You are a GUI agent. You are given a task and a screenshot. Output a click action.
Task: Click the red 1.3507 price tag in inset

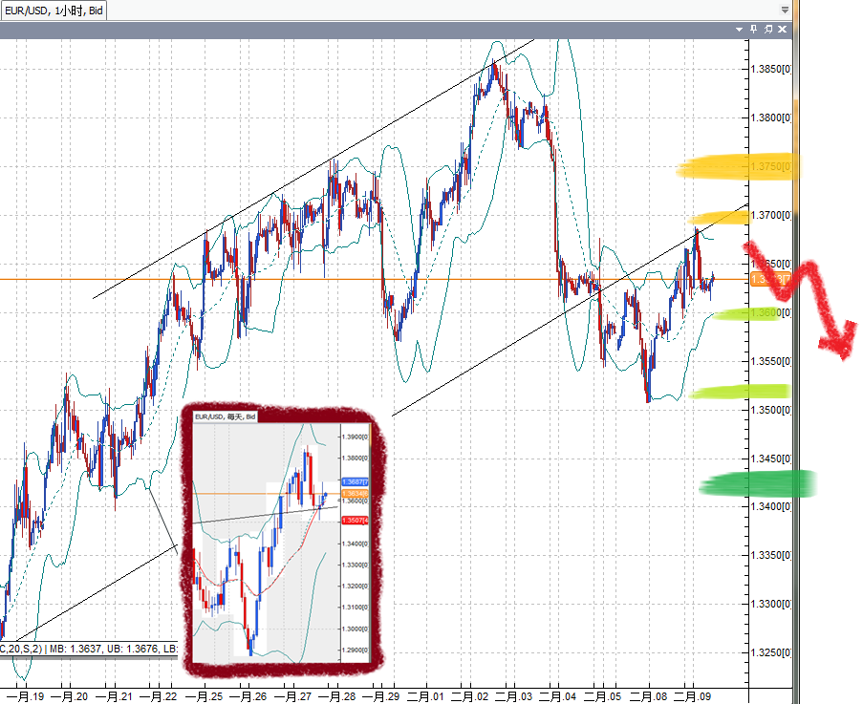point(355,520)
